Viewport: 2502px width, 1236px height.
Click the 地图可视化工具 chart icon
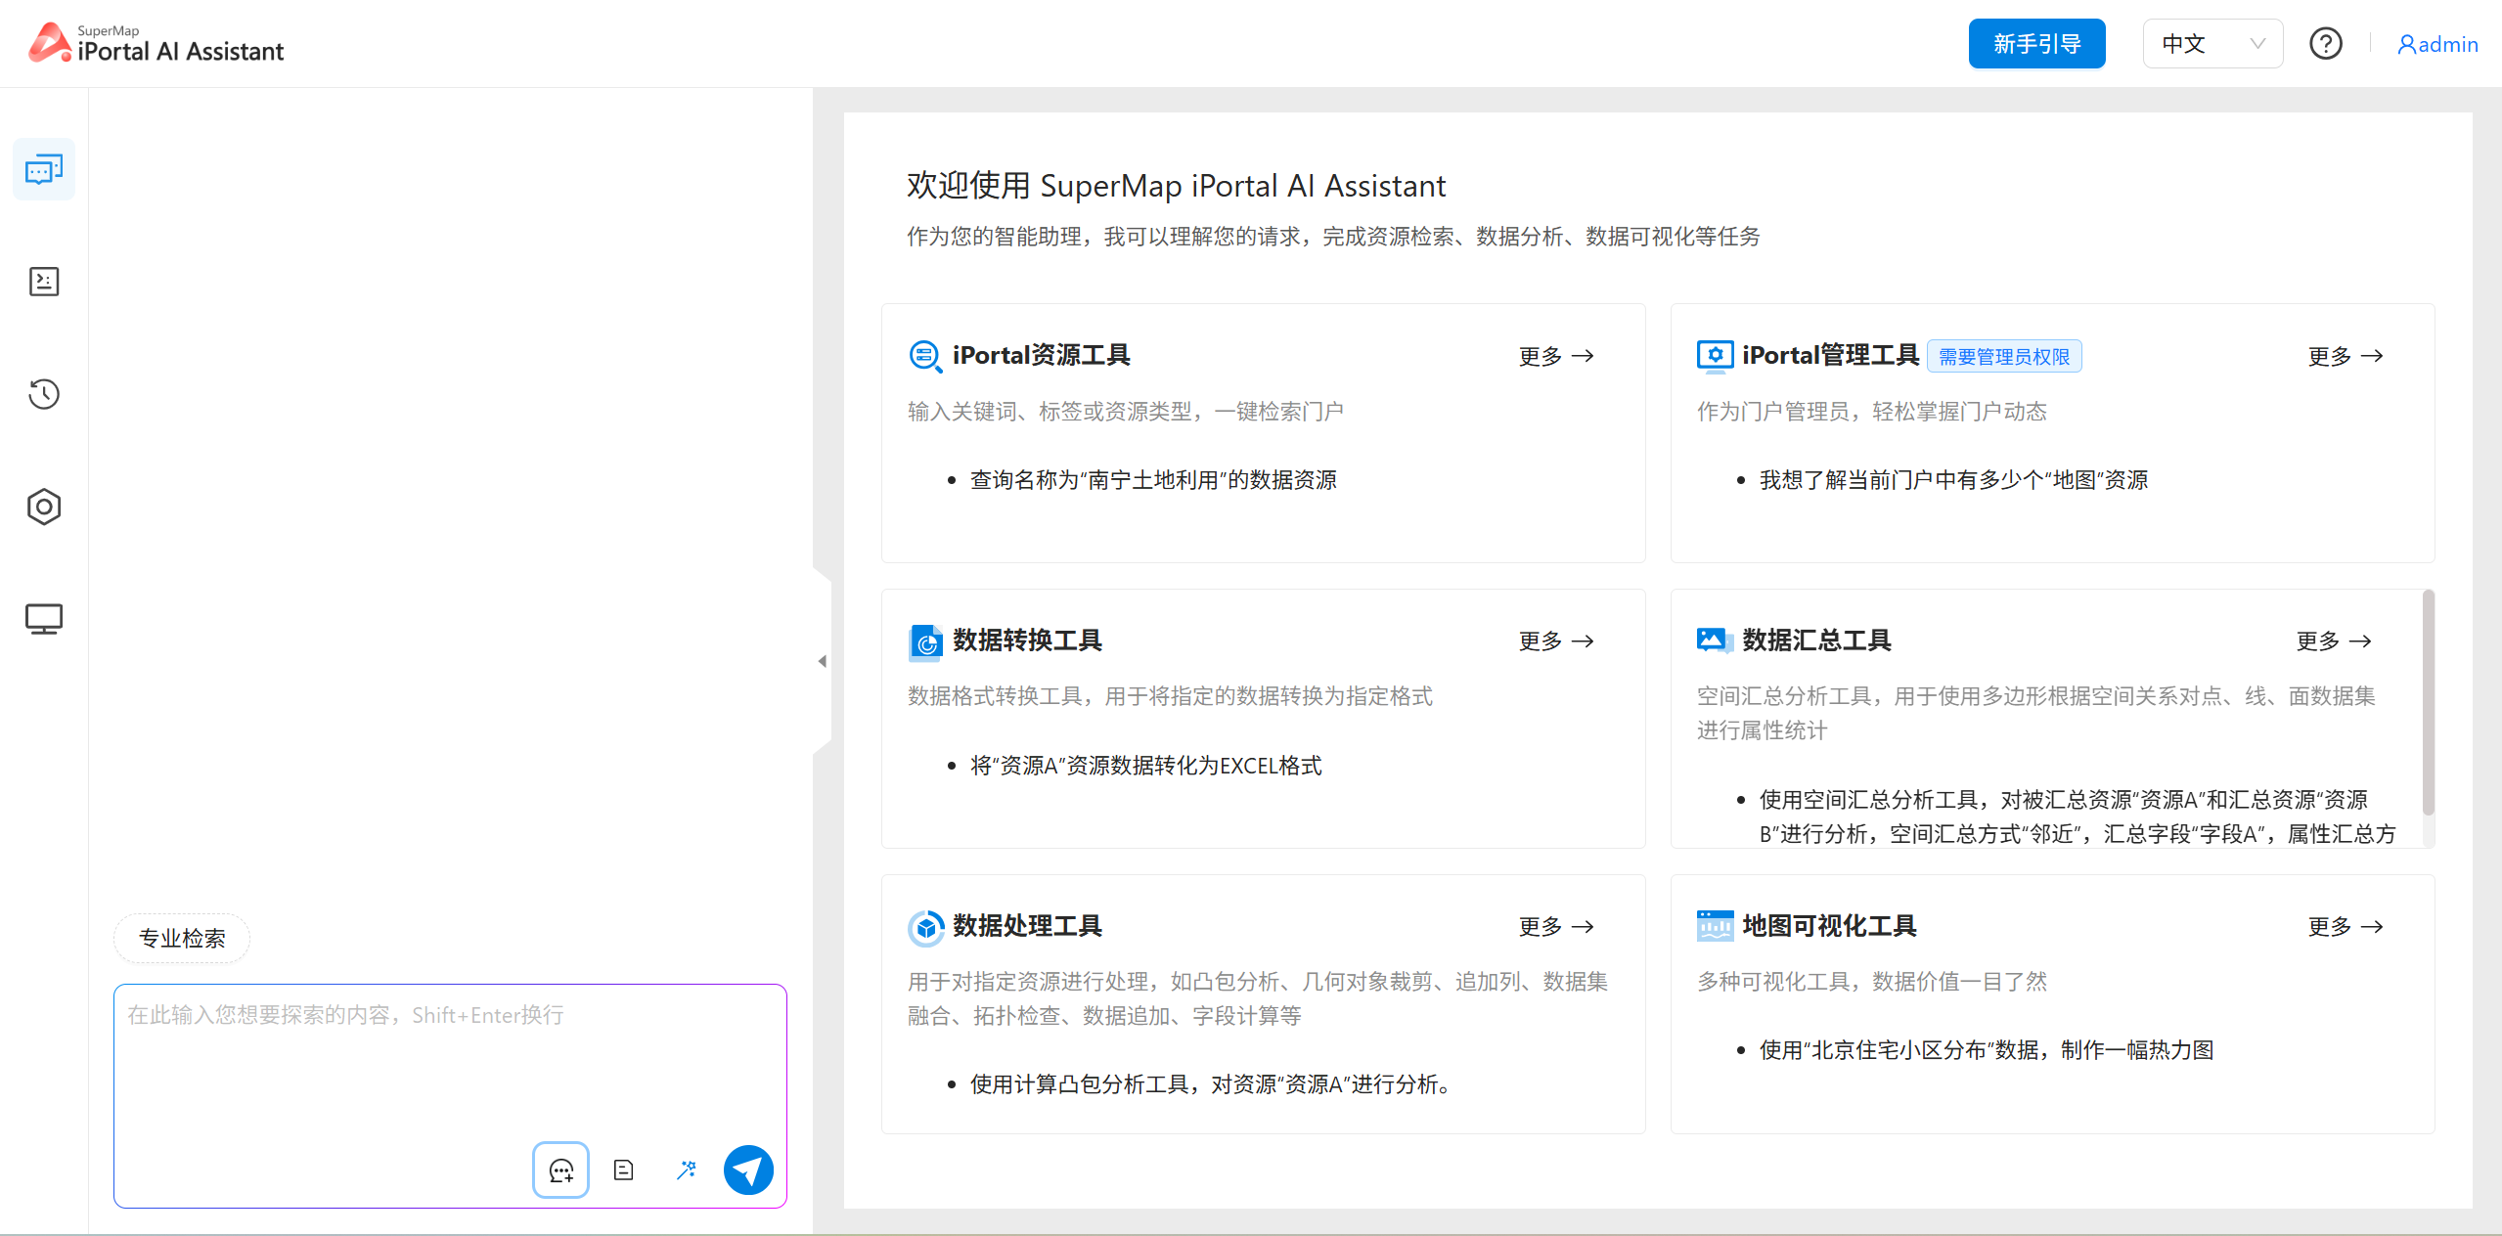1715,926
